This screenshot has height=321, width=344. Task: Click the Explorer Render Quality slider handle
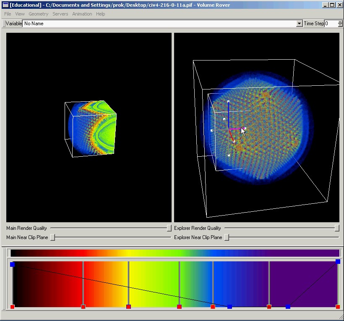click(x=337, y=228)
